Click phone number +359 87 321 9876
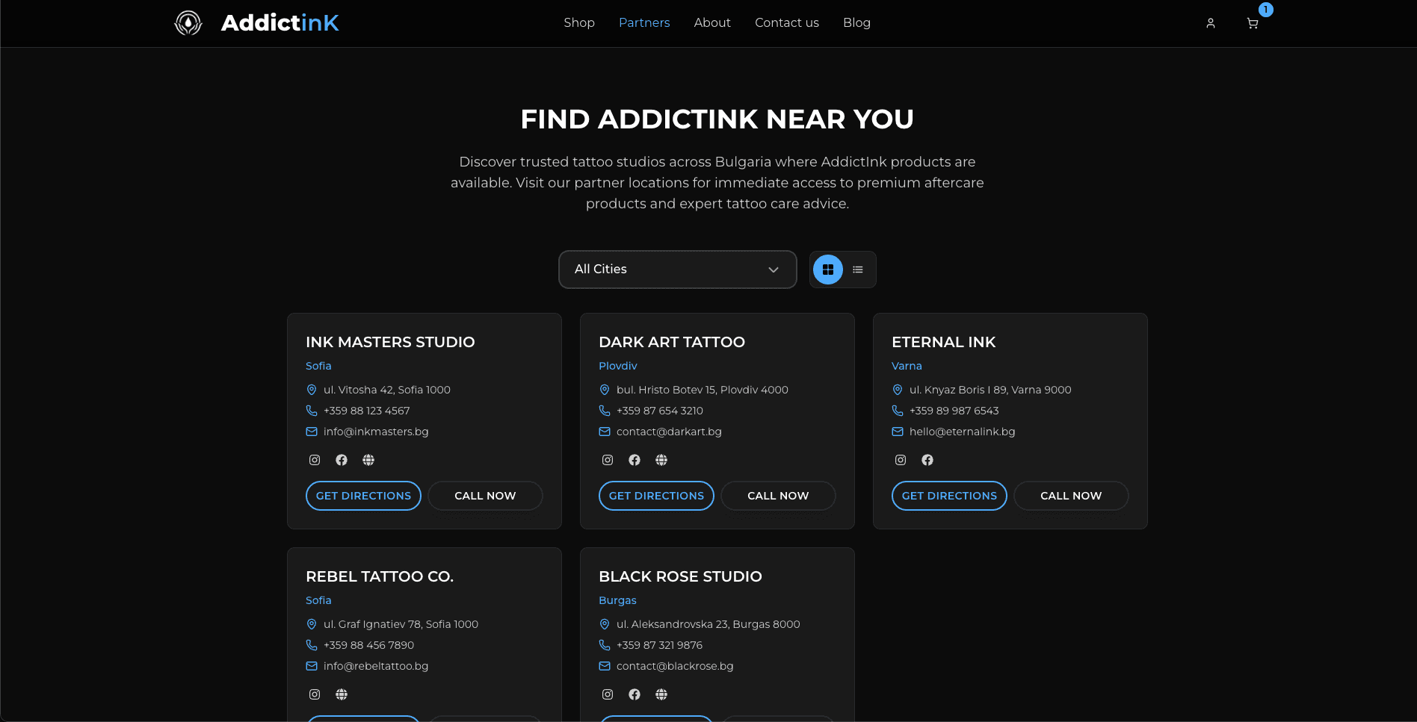This screenshot has width=1417, height=722. (x=660, y=645)
